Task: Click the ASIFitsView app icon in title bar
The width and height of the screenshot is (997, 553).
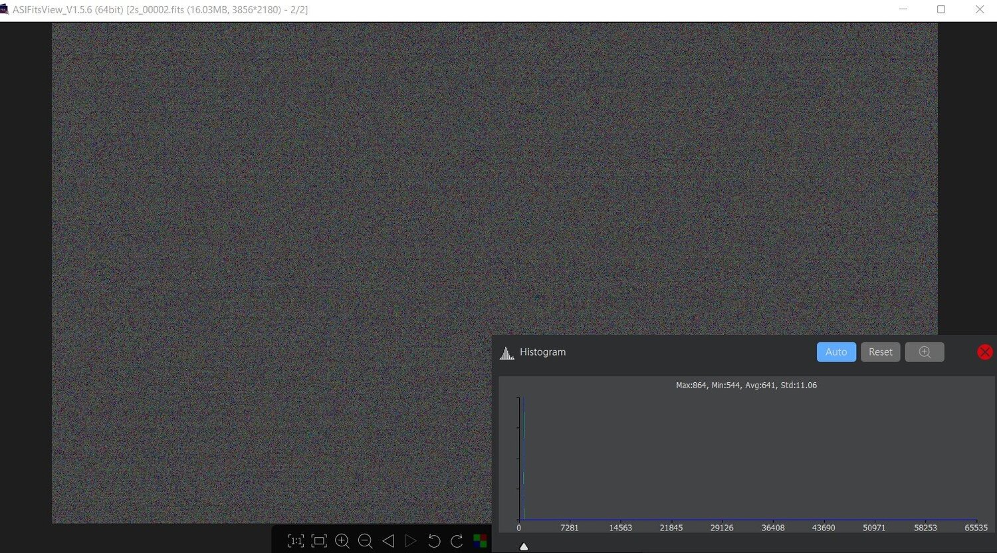Action: (x=4, y=9)
